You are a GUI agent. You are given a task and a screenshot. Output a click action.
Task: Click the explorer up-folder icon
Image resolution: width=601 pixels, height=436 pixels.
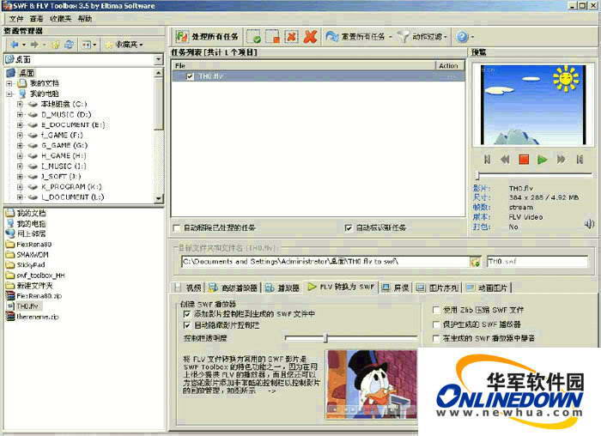pos(56,45)
